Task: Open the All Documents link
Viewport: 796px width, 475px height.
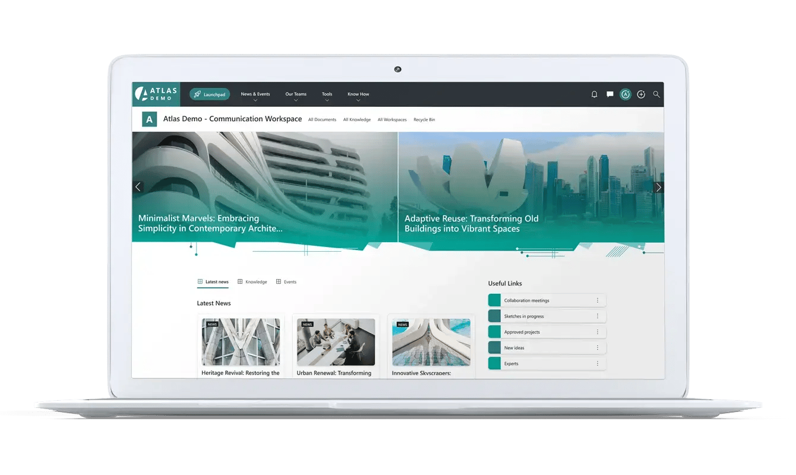Action: pos(322,120)
